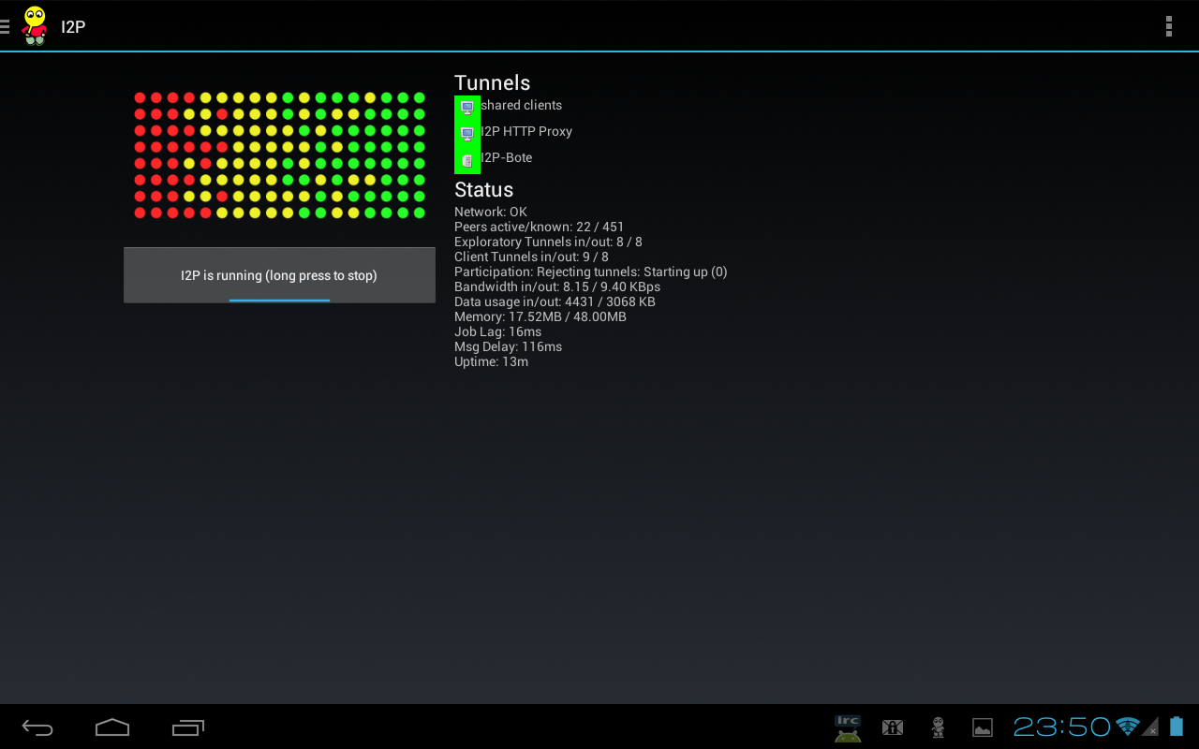The height and width of the screenshot is (749, 1199).
Task: Tap the Wi-Fi signal indicator
Action: [x=1128, y=727]
